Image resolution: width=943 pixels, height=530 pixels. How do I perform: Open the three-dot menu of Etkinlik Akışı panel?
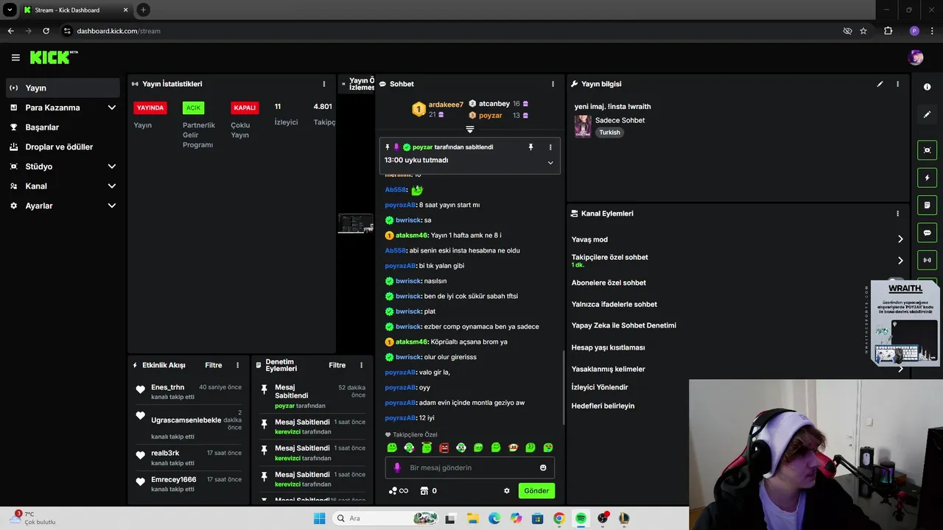(237, 365)
